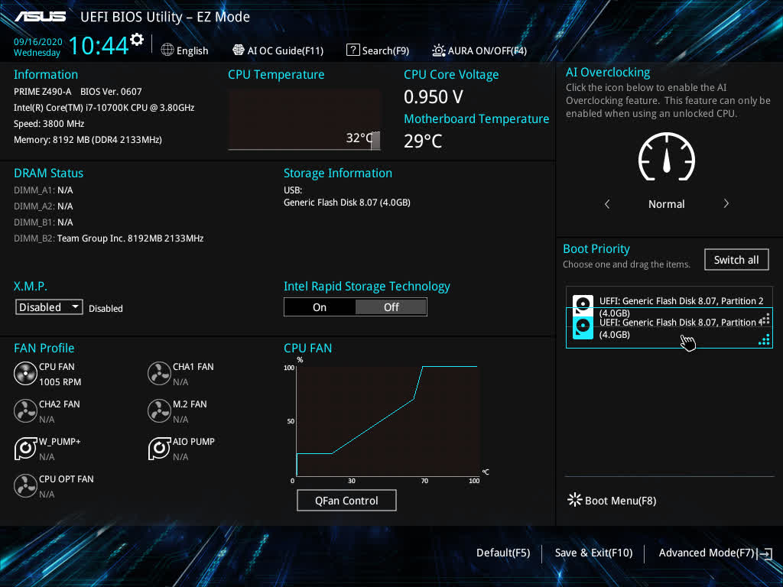Click the CHA1 FAN icon
783x587 pixels.
click(x=159, y=374)
